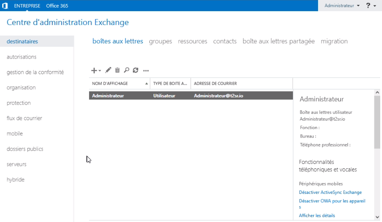Screen dimensions: 382x222
Task: Open gestion de la conformité section
Action: 35,72
